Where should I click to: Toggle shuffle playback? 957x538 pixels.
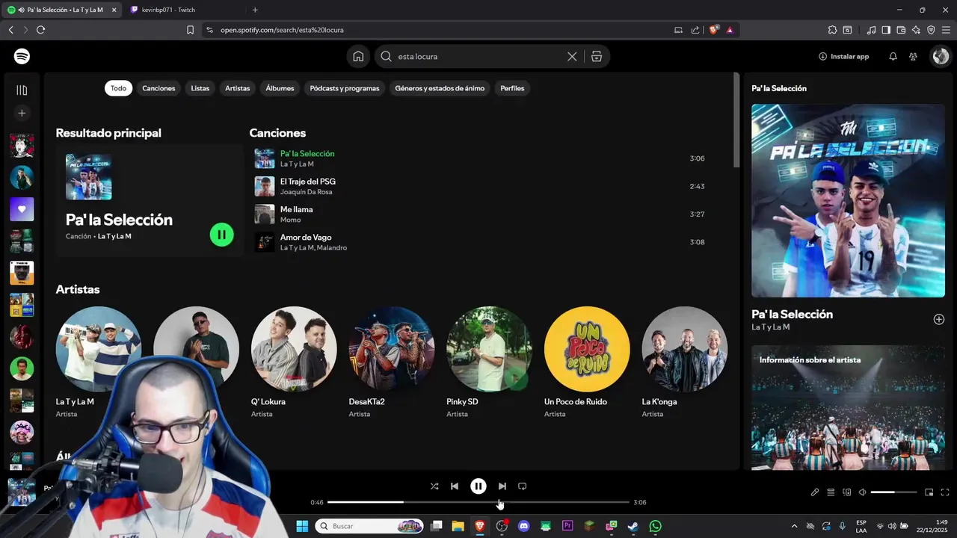click(x=434, y=486)
